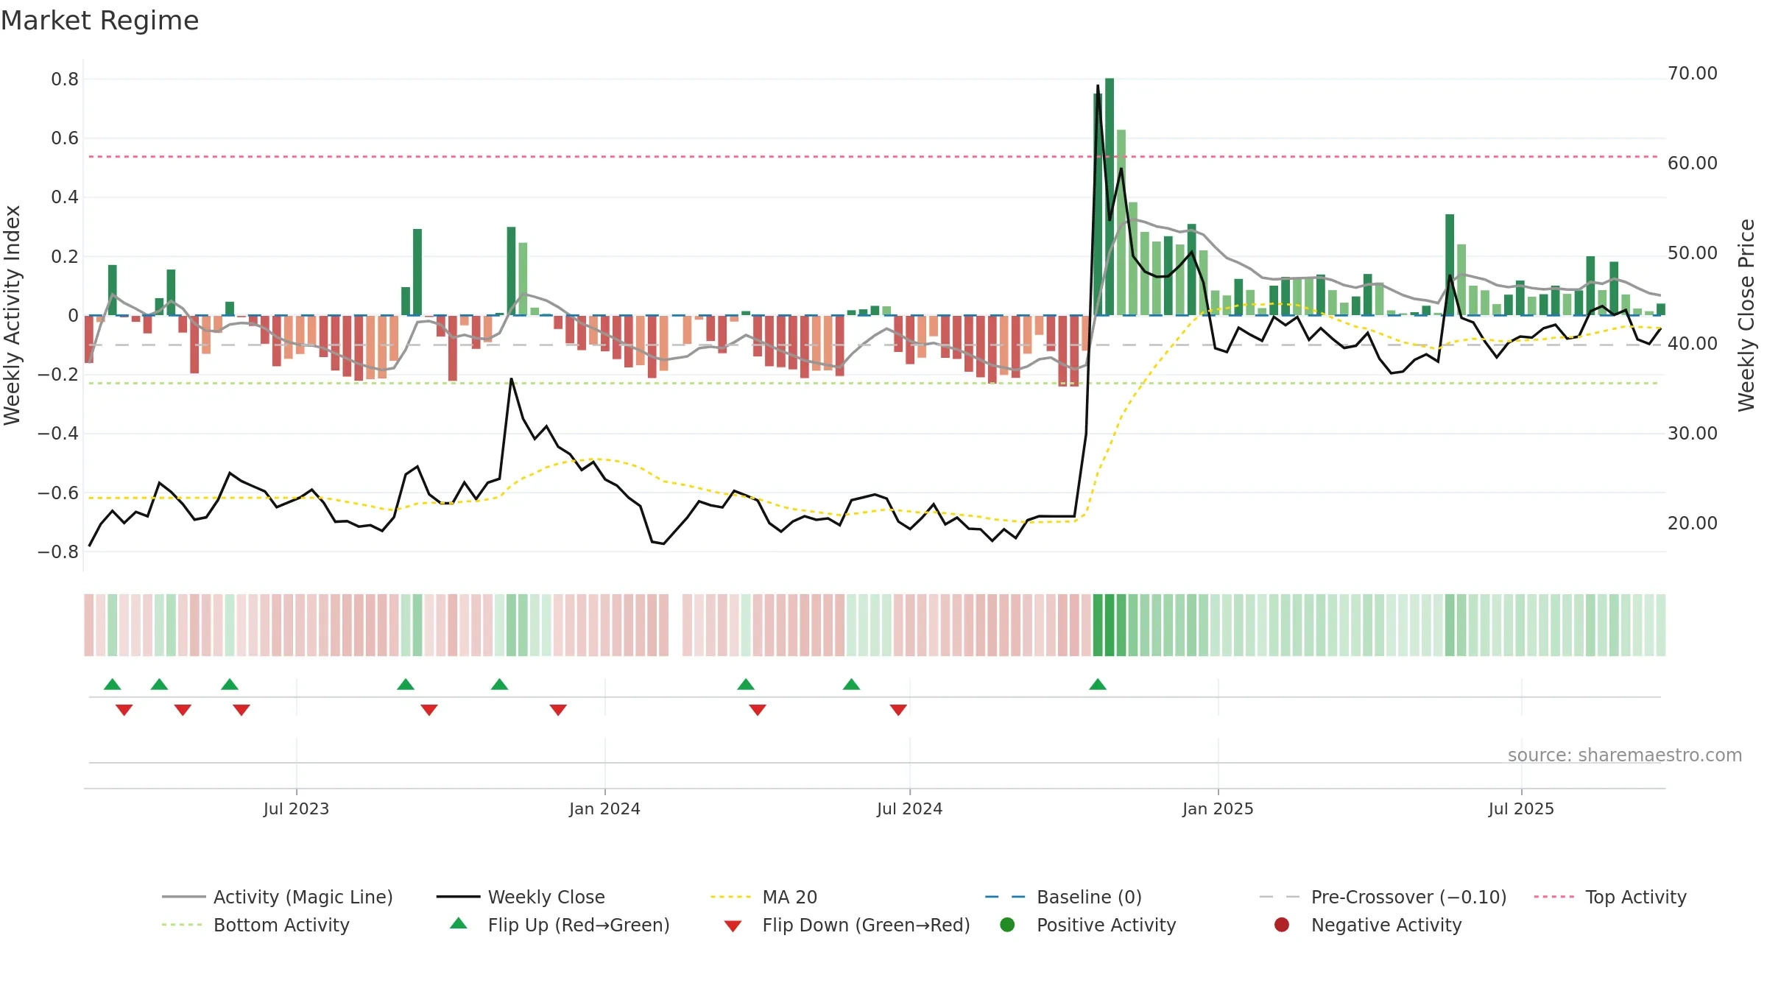Viewport: 1767px width, 994px height.
Task: Toggle Bottom Activity legend entry
Action: click(255, 925)
